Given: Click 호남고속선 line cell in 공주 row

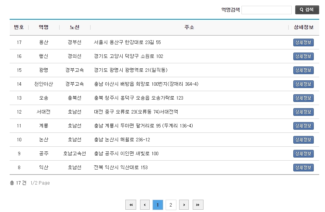Looking at the screenshot, I should 75,153.
